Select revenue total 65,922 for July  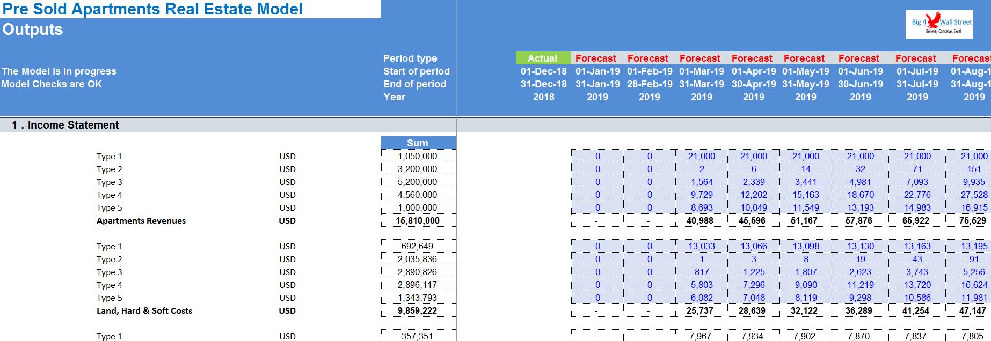[x=917, y=220]
